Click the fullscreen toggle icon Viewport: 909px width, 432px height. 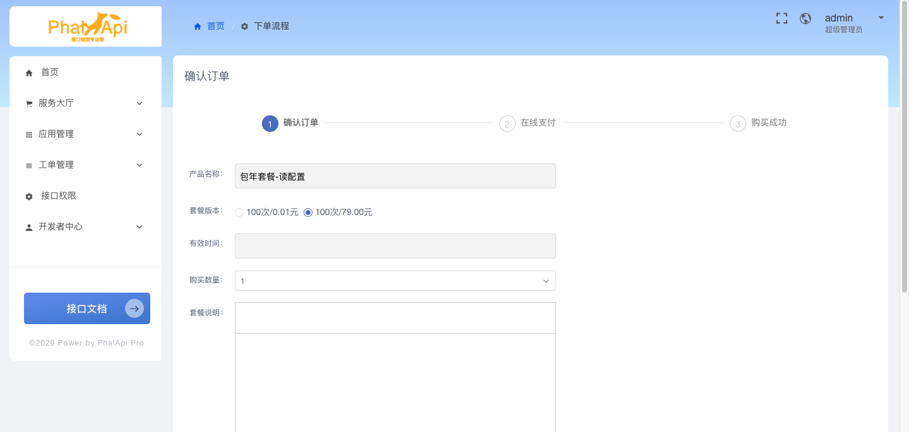[x=781, y=18]
